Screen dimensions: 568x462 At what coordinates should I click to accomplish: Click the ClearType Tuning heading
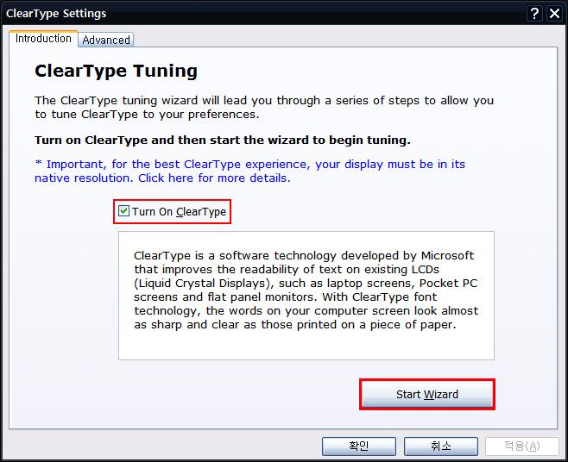(x=116, y=71)
